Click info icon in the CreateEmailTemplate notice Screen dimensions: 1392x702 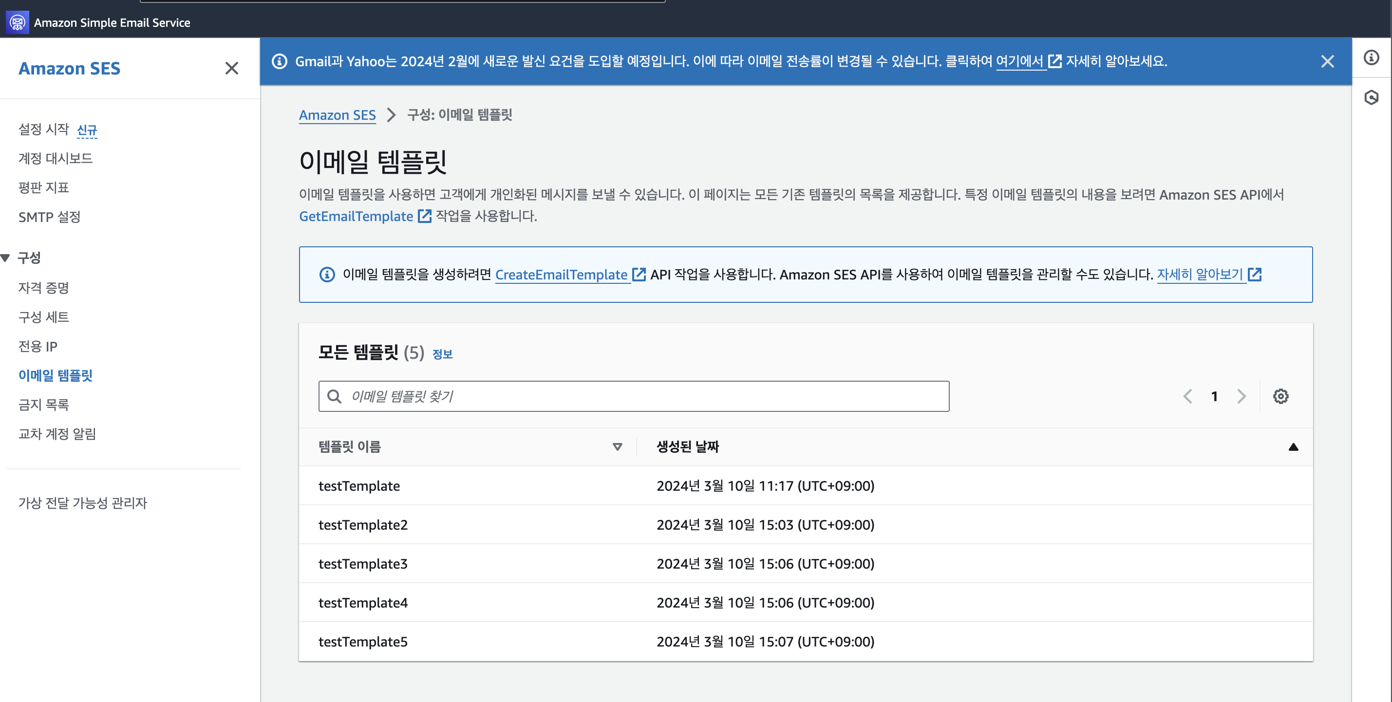click(327, 274)
